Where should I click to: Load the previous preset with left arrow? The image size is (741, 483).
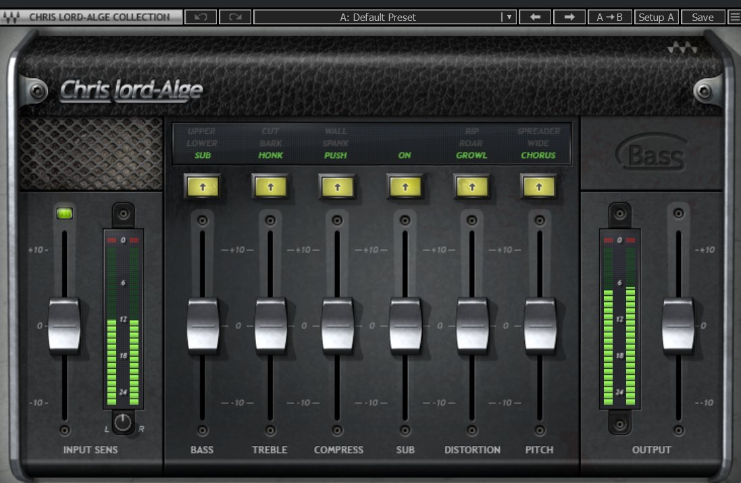coord(535,17)
